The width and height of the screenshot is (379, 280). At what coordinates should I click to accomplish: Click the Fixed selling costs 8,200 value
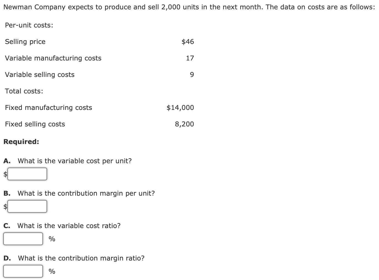[184, 124]
